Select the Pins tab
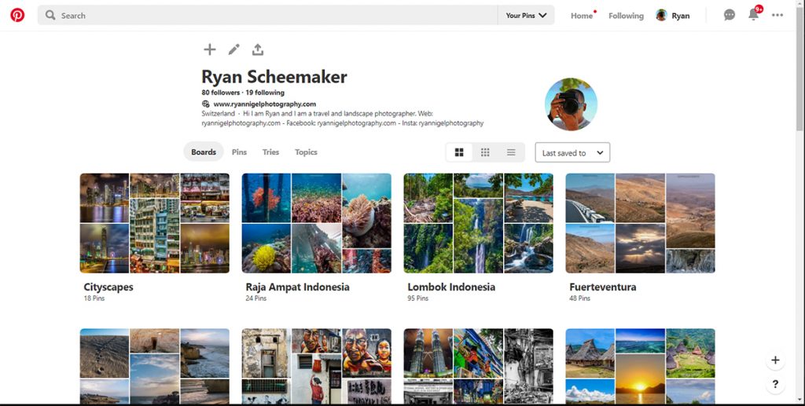Screen dimensions: 805x406 (x=239, y=152)
